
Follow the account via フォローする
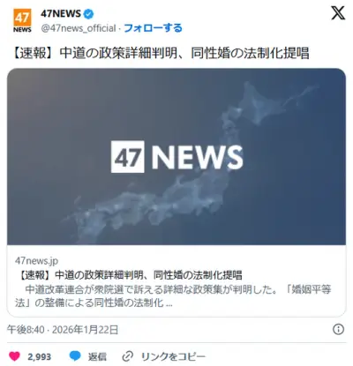pos(153,28)
